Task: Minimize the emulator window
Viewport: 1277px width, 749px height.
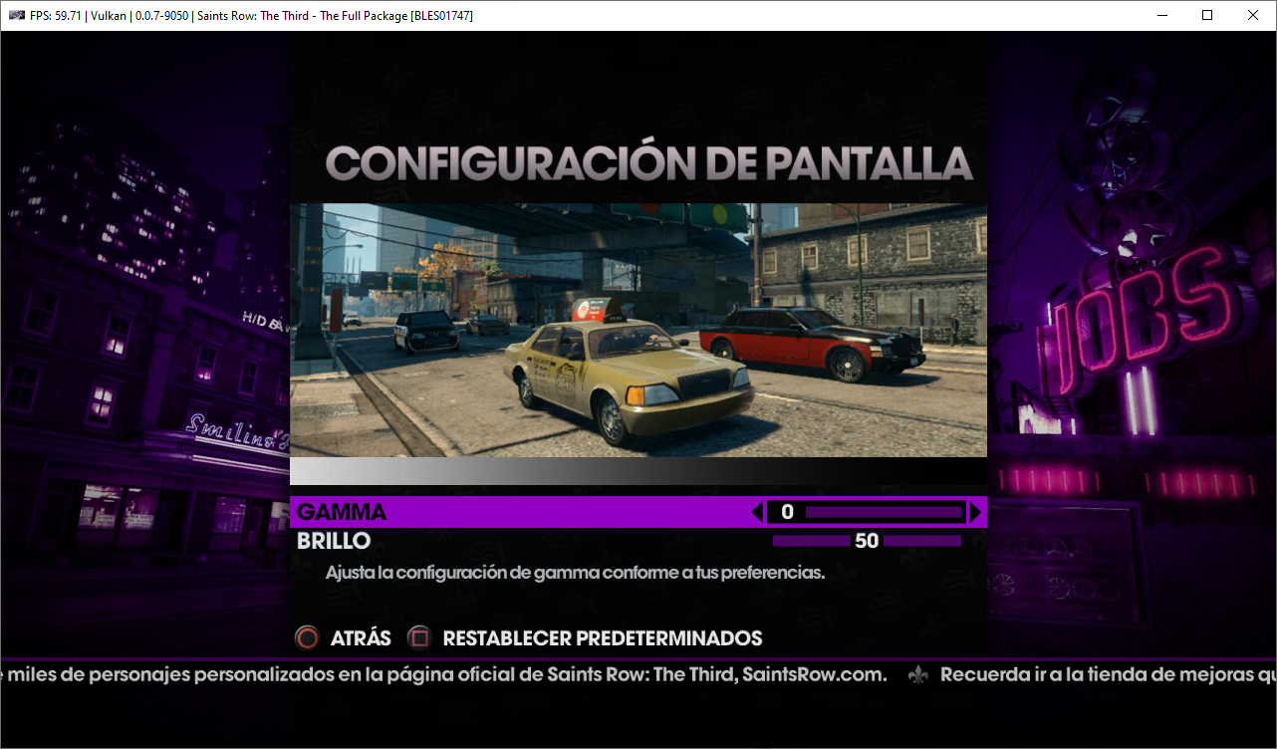Action: [1160, 15]
